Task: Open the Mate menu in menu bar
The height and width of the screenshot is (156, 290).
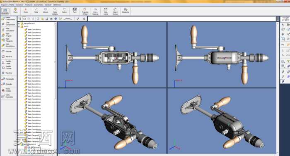Action: 12,5
